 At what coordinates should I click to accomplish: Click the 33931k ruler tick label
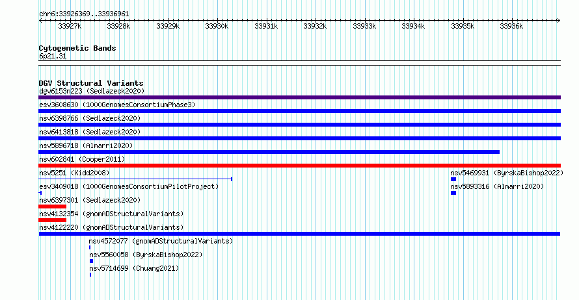tap(266, 26)
